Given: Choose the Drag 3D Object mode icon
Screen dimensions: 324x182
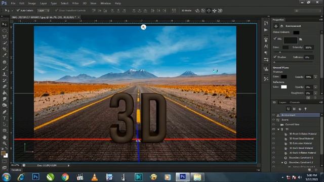Looking at the screenshot, I should pos(209,11).
